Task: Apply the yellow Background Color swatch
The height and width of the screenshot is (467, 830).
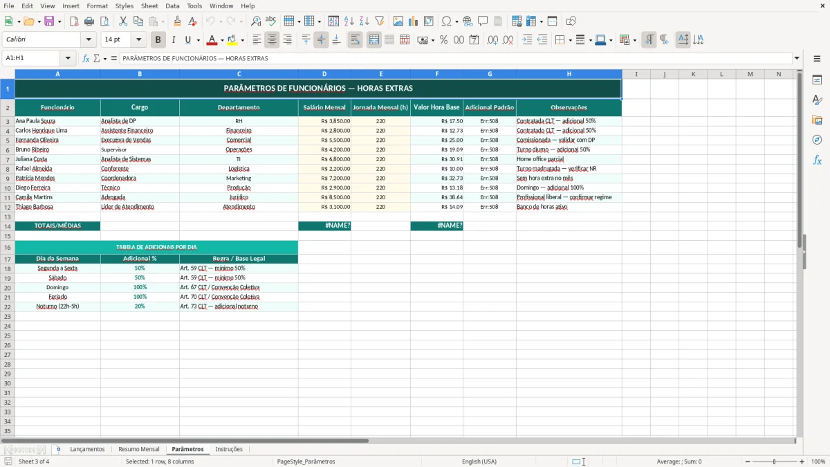Action: 232,40
